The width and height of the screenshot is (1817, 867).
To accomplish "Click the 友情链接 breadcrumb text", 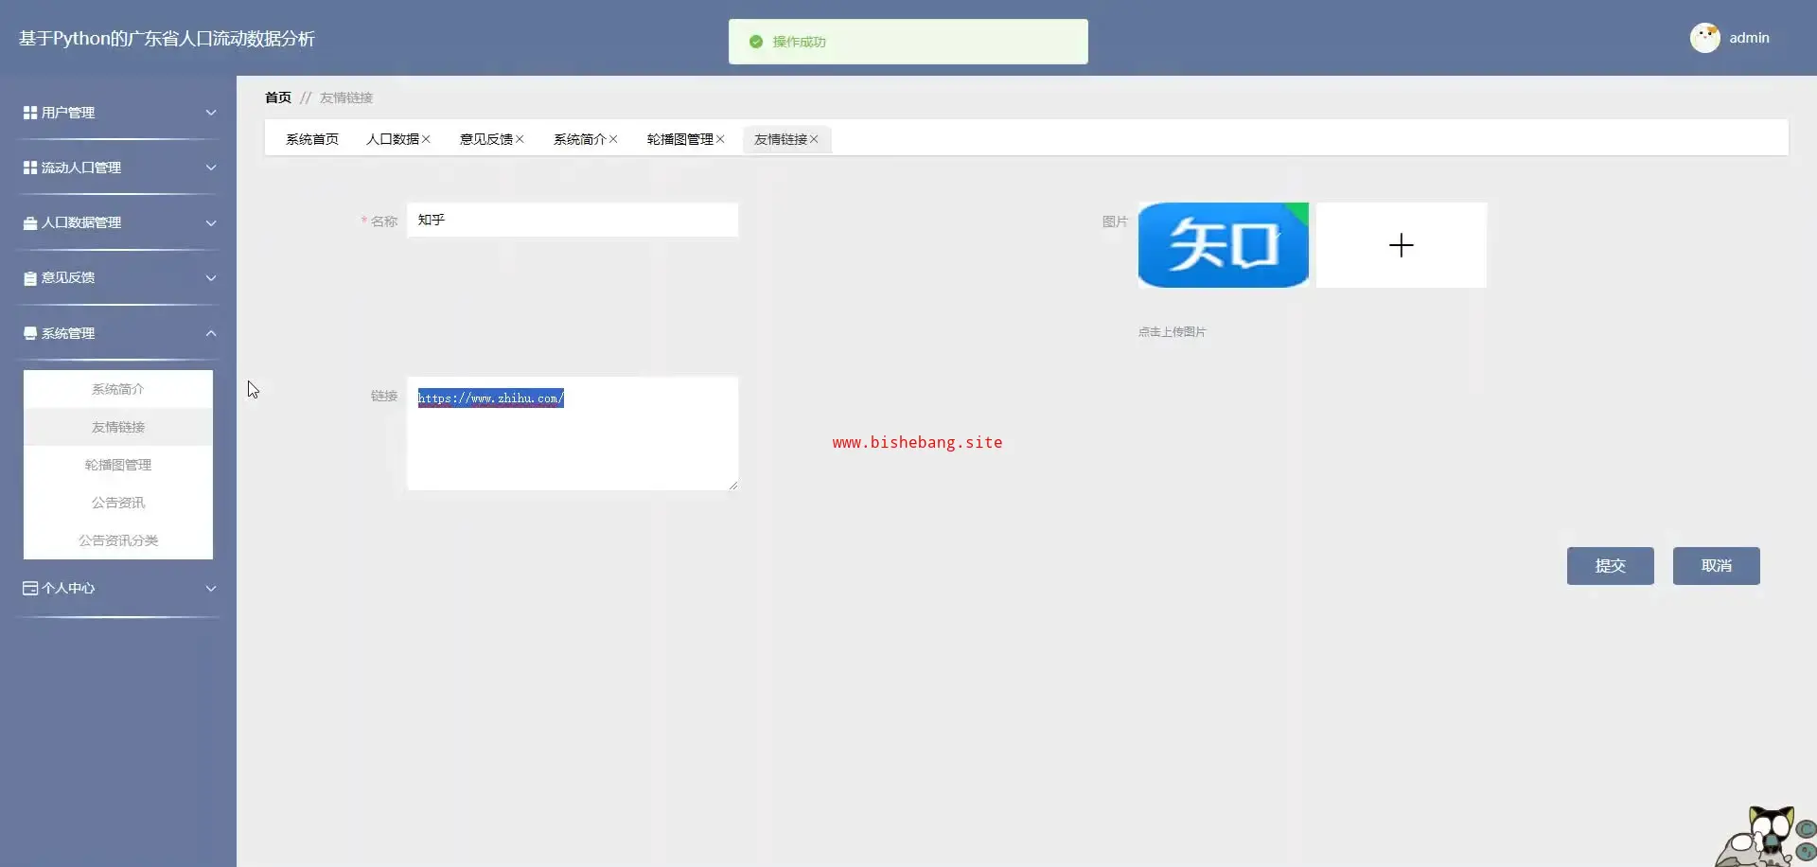I will tap(346, 97).
